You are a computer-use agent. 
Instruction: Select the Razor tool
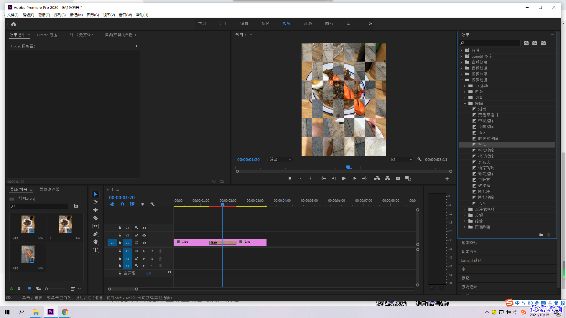pyautogui.click(x=96, y=218)
